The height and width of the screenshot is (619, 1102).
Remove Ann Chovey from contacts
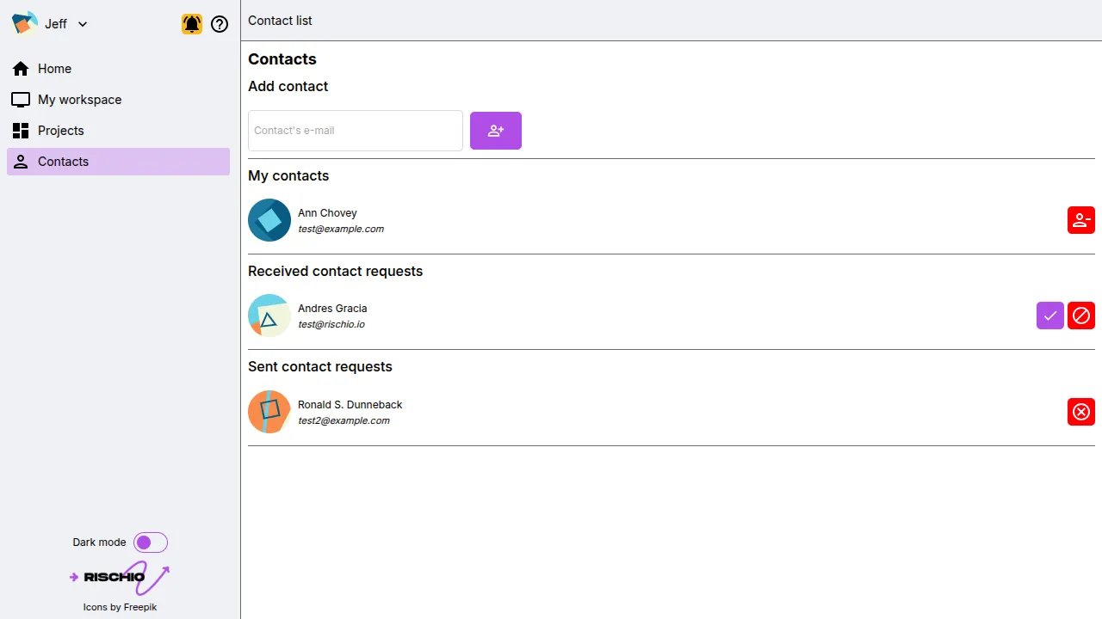pos(1081,220)
